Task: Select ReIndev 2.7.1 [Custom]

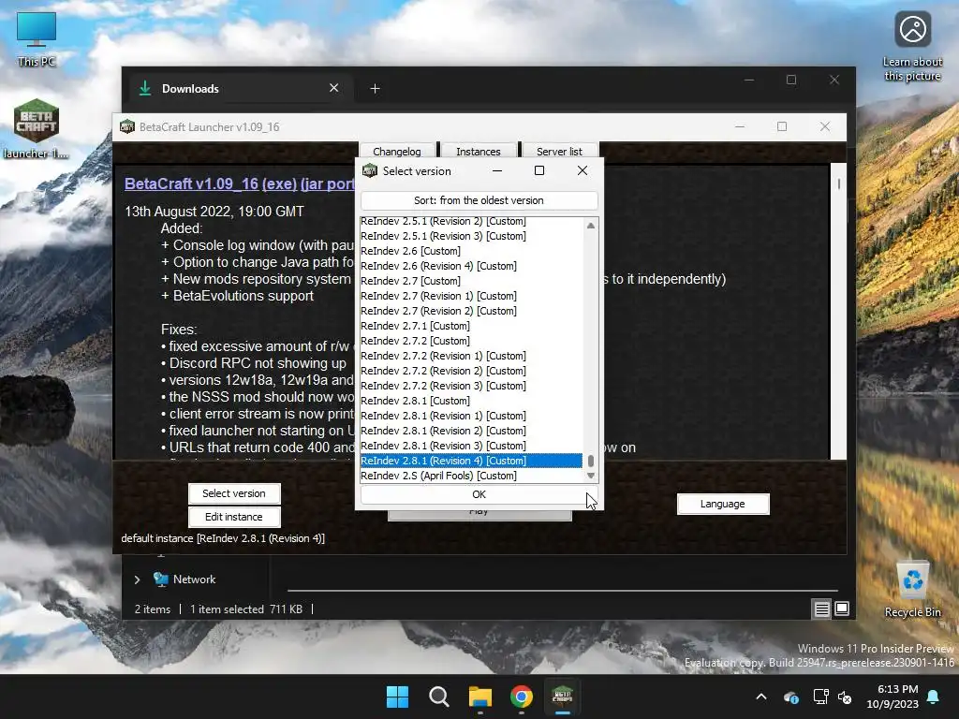Action: coord(471,326)
